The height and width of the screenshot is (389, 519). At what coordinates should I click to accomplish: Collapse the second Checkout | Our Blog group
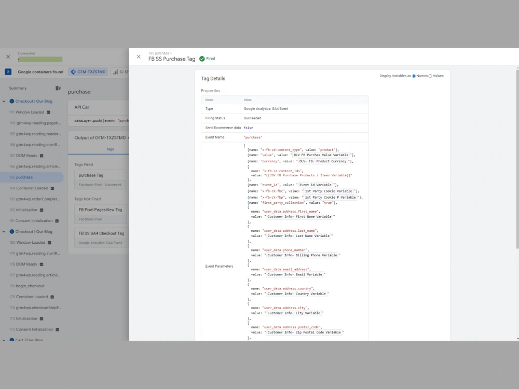pos(4,231)
